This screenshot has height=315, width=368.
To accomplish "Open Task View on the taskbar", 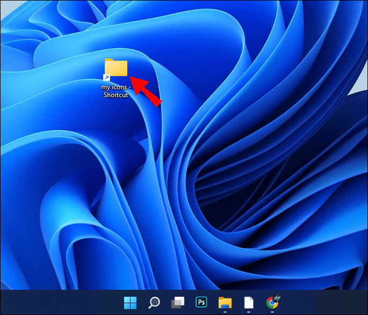I will click(177, 303).
